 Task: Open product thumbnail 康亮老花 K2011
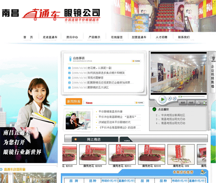point(122,154)
